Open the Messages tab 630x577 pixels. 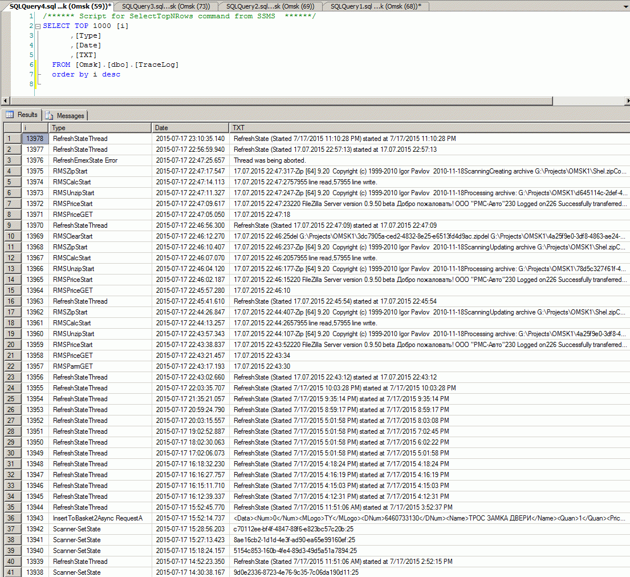pos(65,116)
